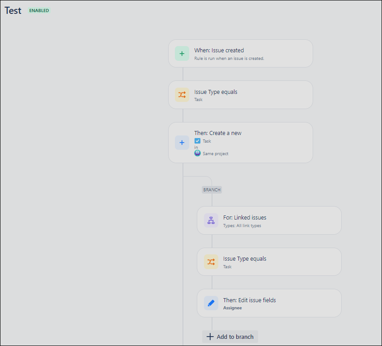This screenshot has width=382, height=346.
Task: Select the first Issue Type equals Task condition
Action: pyautogui.click(x=241, y=95)
